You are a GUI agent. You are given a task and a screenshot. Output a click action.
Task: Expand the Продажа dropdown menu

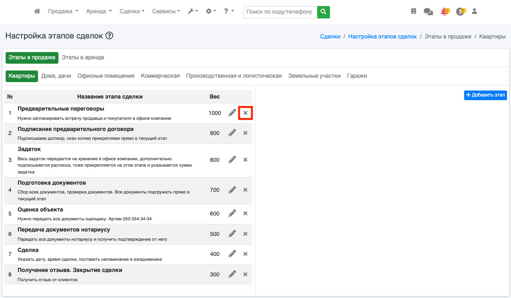point(63,12)
